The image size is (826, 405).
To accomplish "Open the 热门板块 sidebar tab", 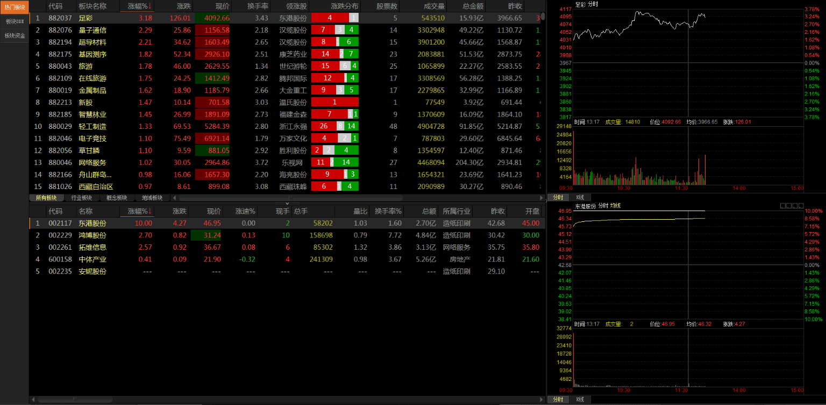I will 15,7.
